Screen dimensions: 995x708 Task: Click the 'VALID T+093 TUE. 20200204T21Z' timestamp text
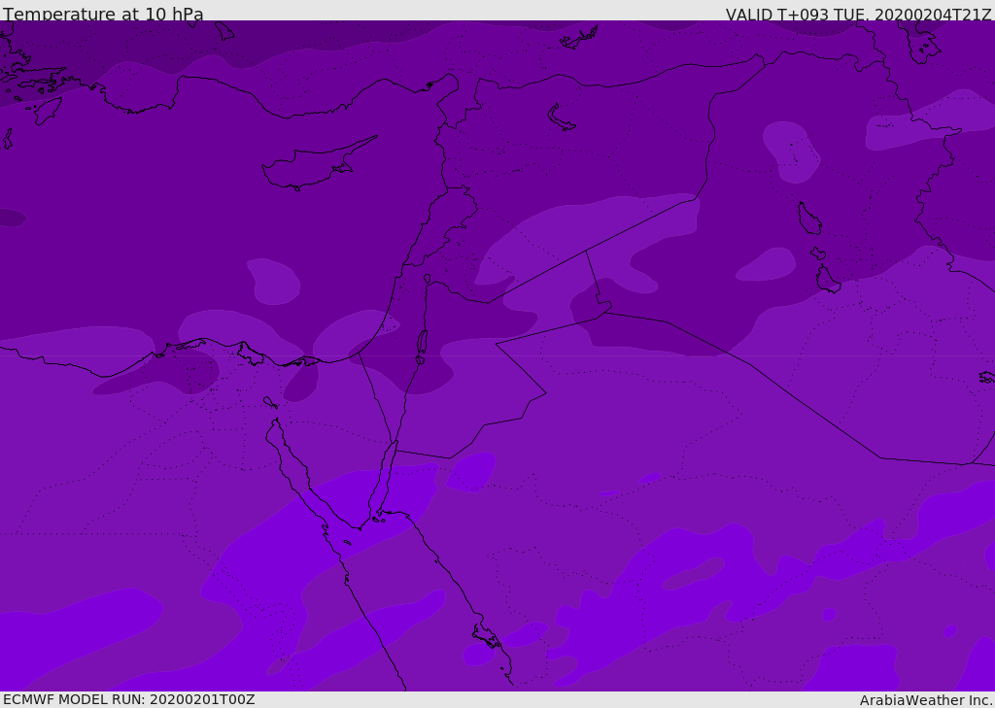859,15
